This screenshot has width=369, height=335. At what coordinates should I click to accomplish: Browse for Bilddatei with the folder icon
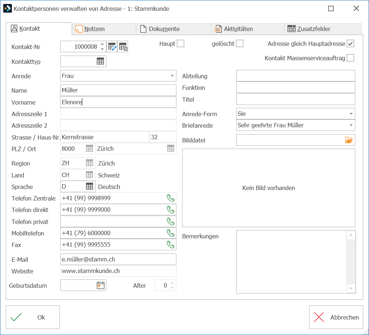(349, 140)
